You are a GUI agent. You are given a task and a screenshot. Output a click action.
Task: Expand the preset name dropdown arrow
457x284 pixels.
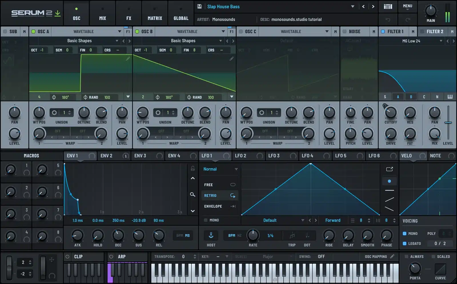click(353, 7)
